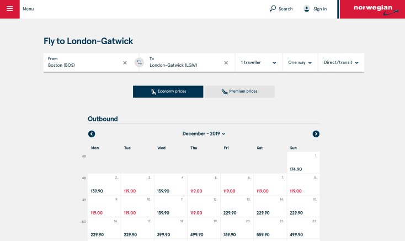Expand the December - 2019 month selector
Viewport: 405px width, 241px height.
tap(204, 134)
